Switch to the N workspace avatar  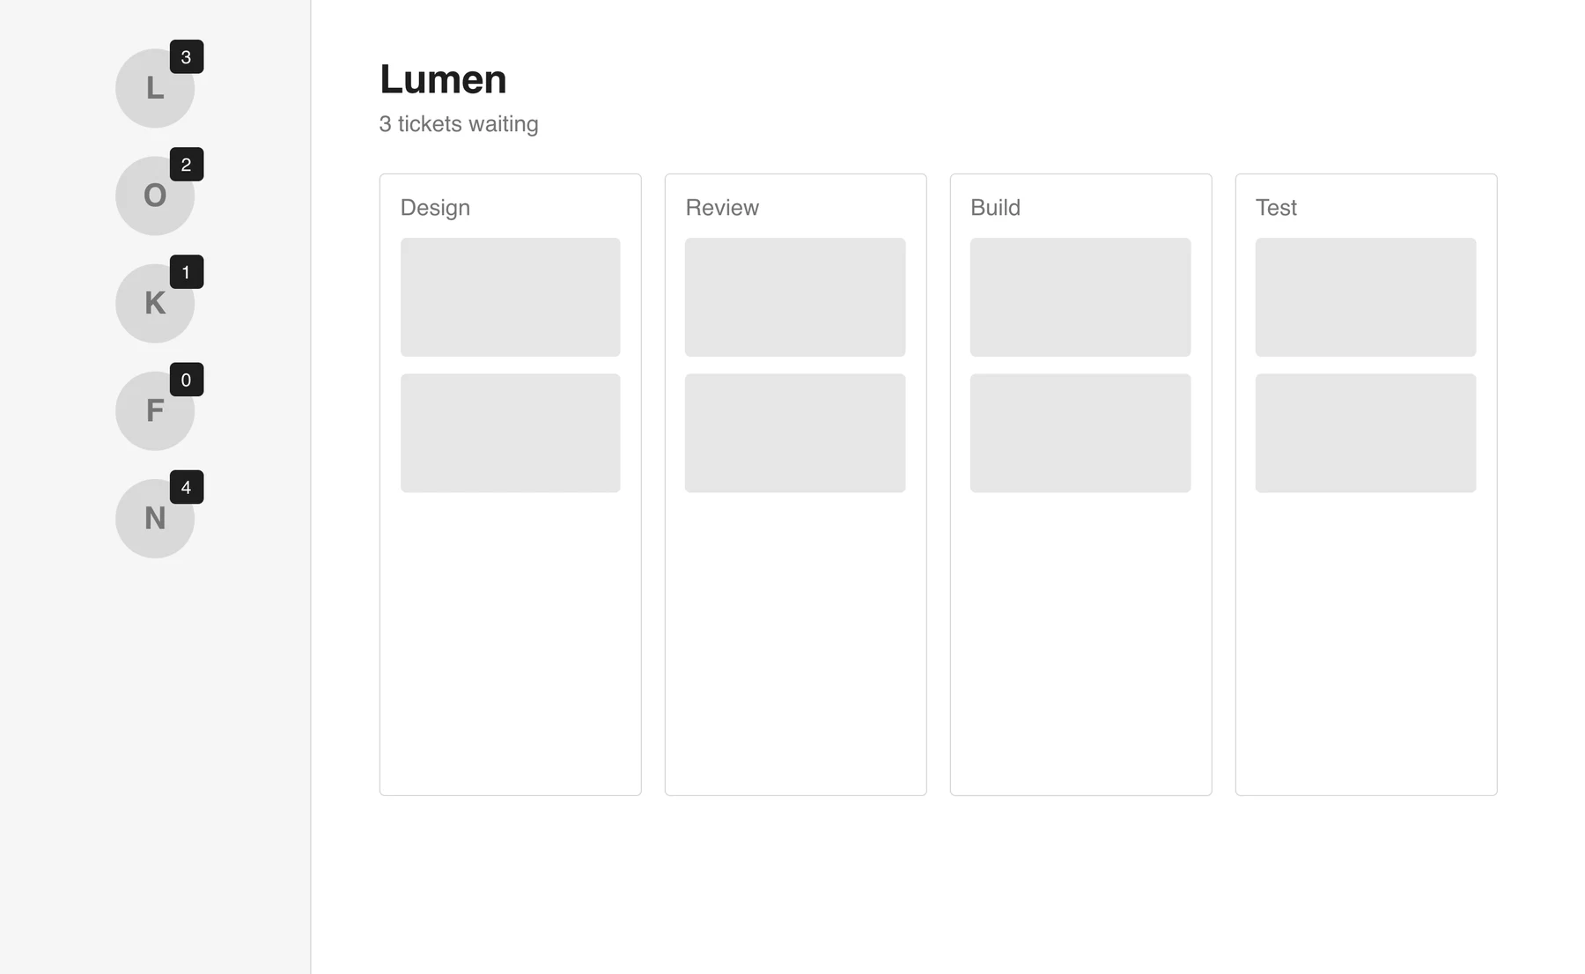(x=155, y=518)
